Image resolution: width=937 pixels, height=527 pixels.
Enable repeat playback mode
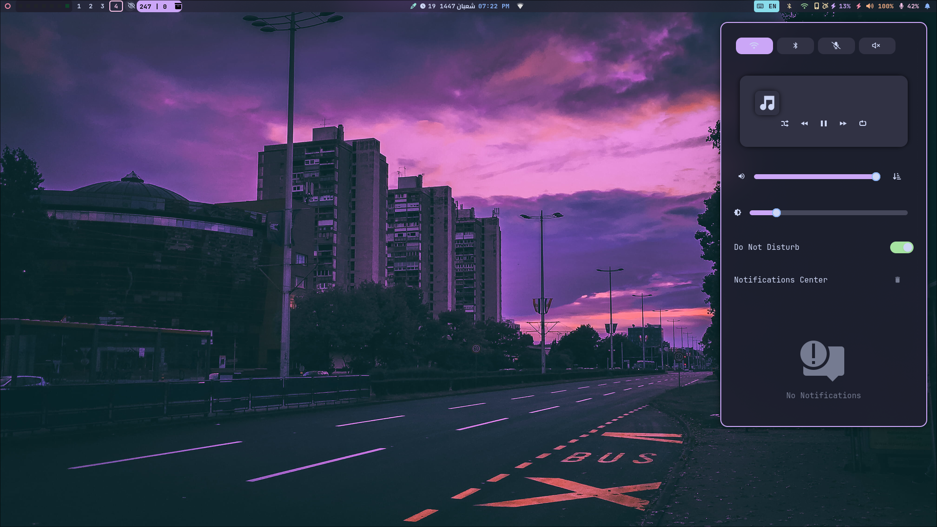863,123
